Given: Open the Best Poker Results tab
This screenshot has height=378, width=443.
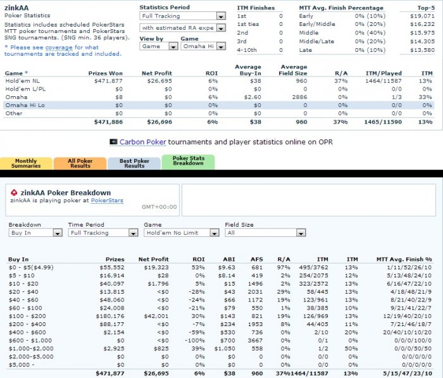Looking at the screenshot, I should pyautogui.click(x=134, y=163).
